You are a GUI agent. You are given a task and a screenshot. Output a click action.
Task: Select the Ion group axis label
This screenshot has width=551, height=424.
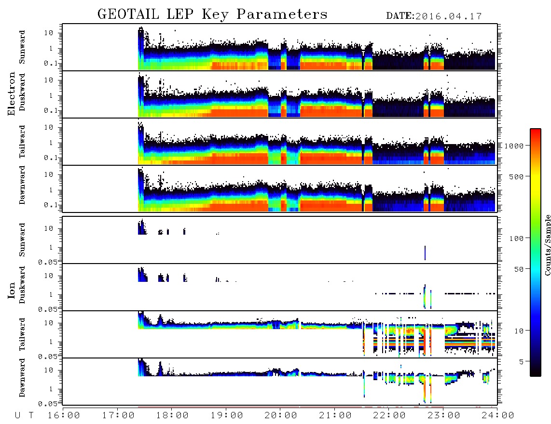click(x=11, y=290)
